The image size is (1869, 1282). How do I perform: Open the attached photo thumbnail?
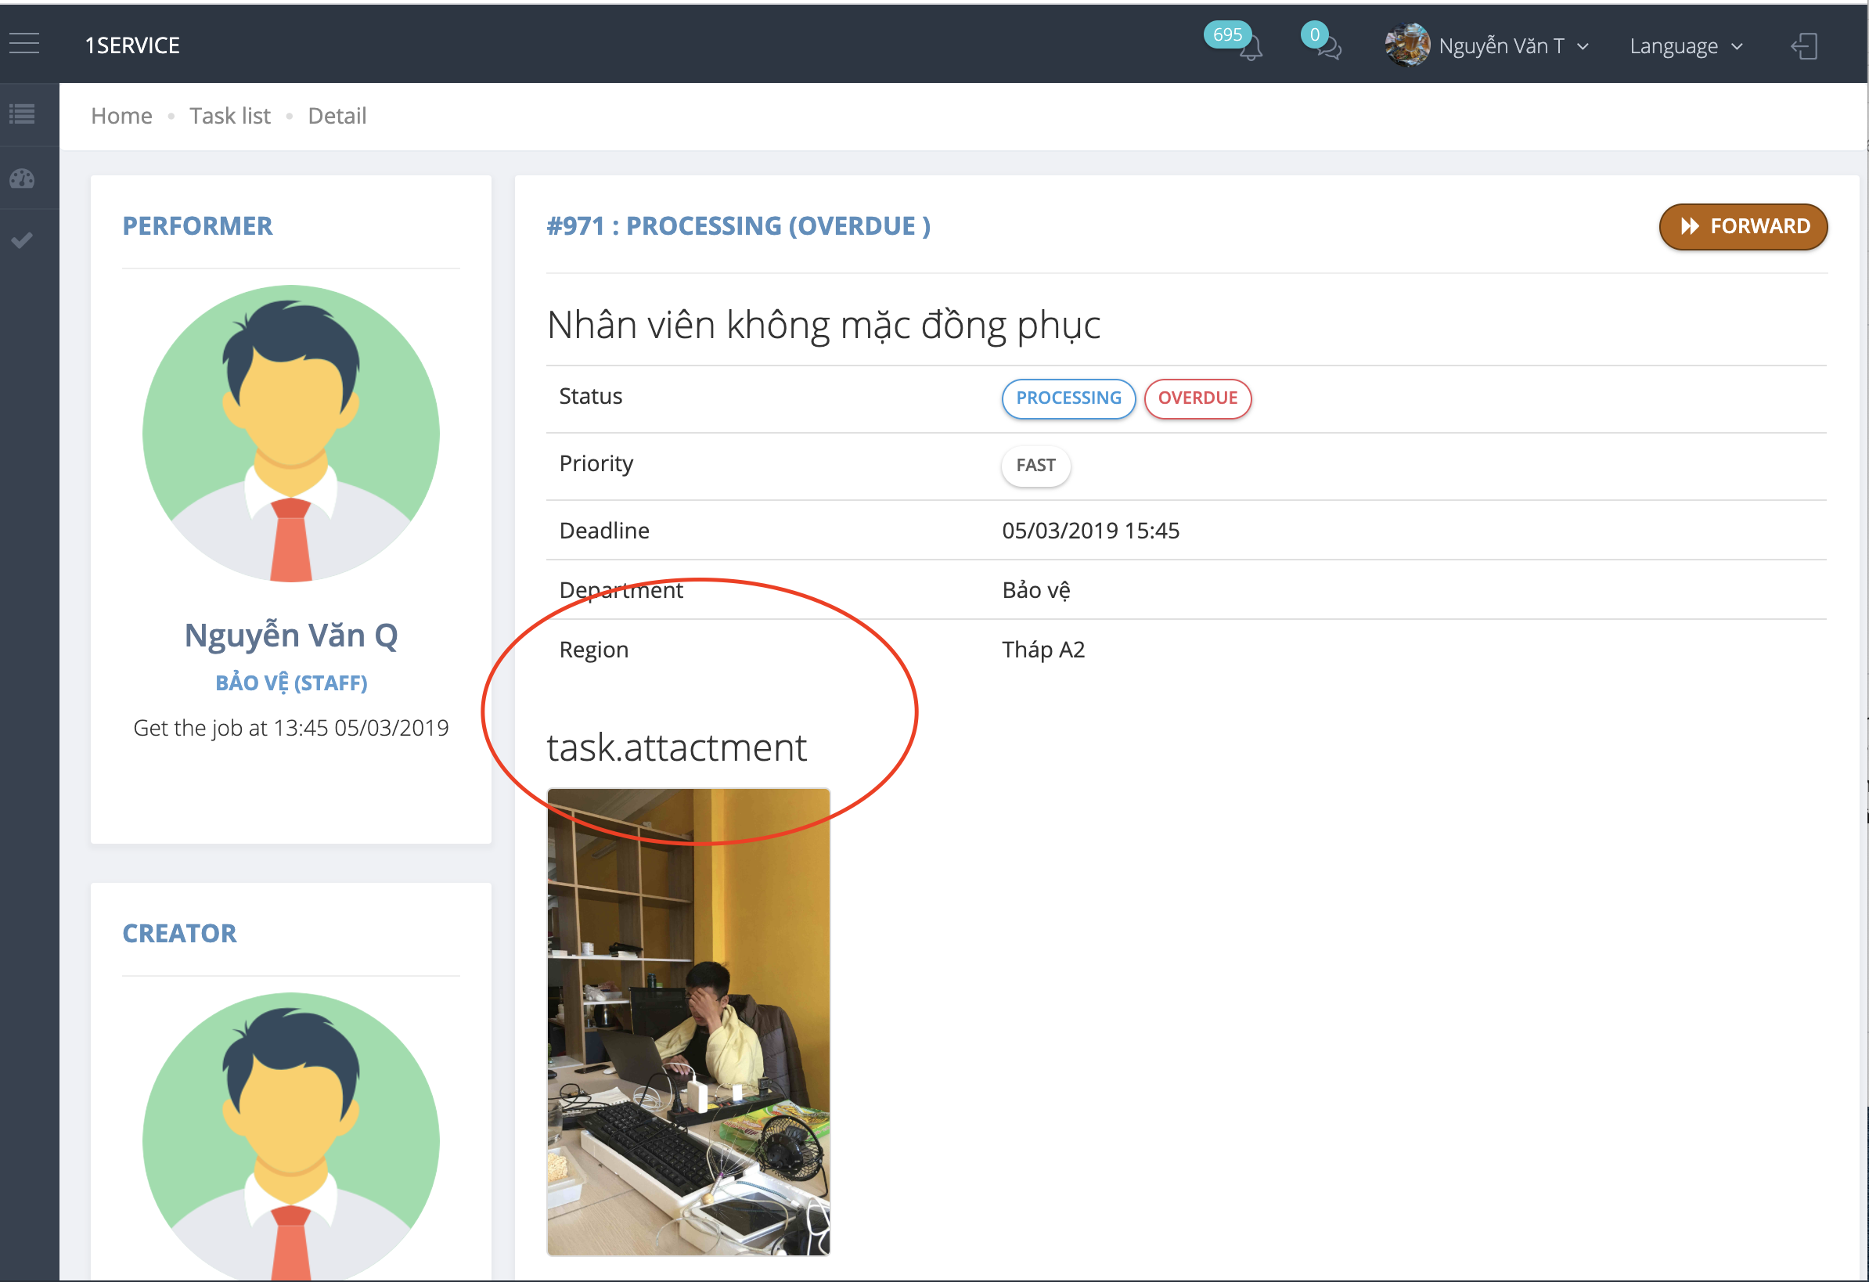[689, 1021]
